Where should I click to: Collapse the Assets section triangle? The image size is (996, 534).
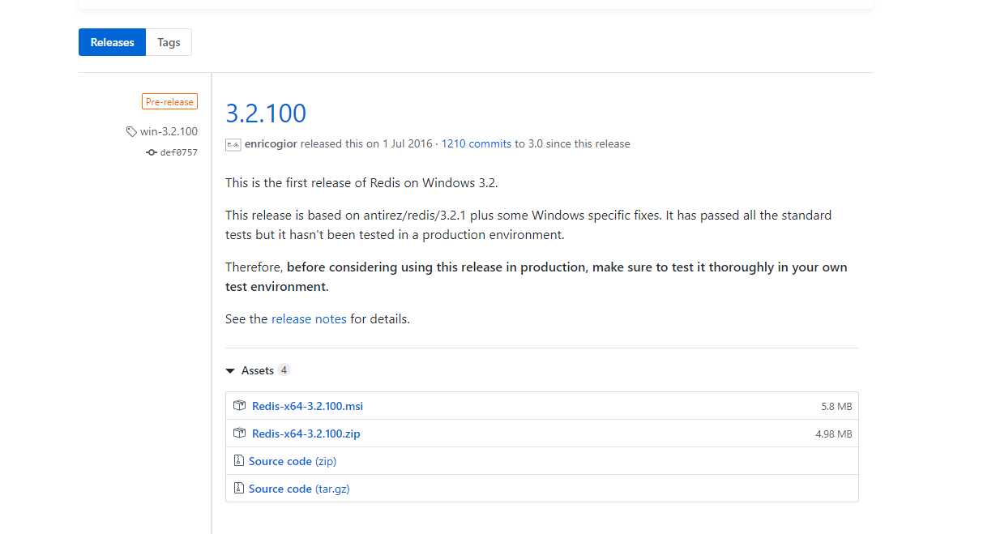coord(231,370)
